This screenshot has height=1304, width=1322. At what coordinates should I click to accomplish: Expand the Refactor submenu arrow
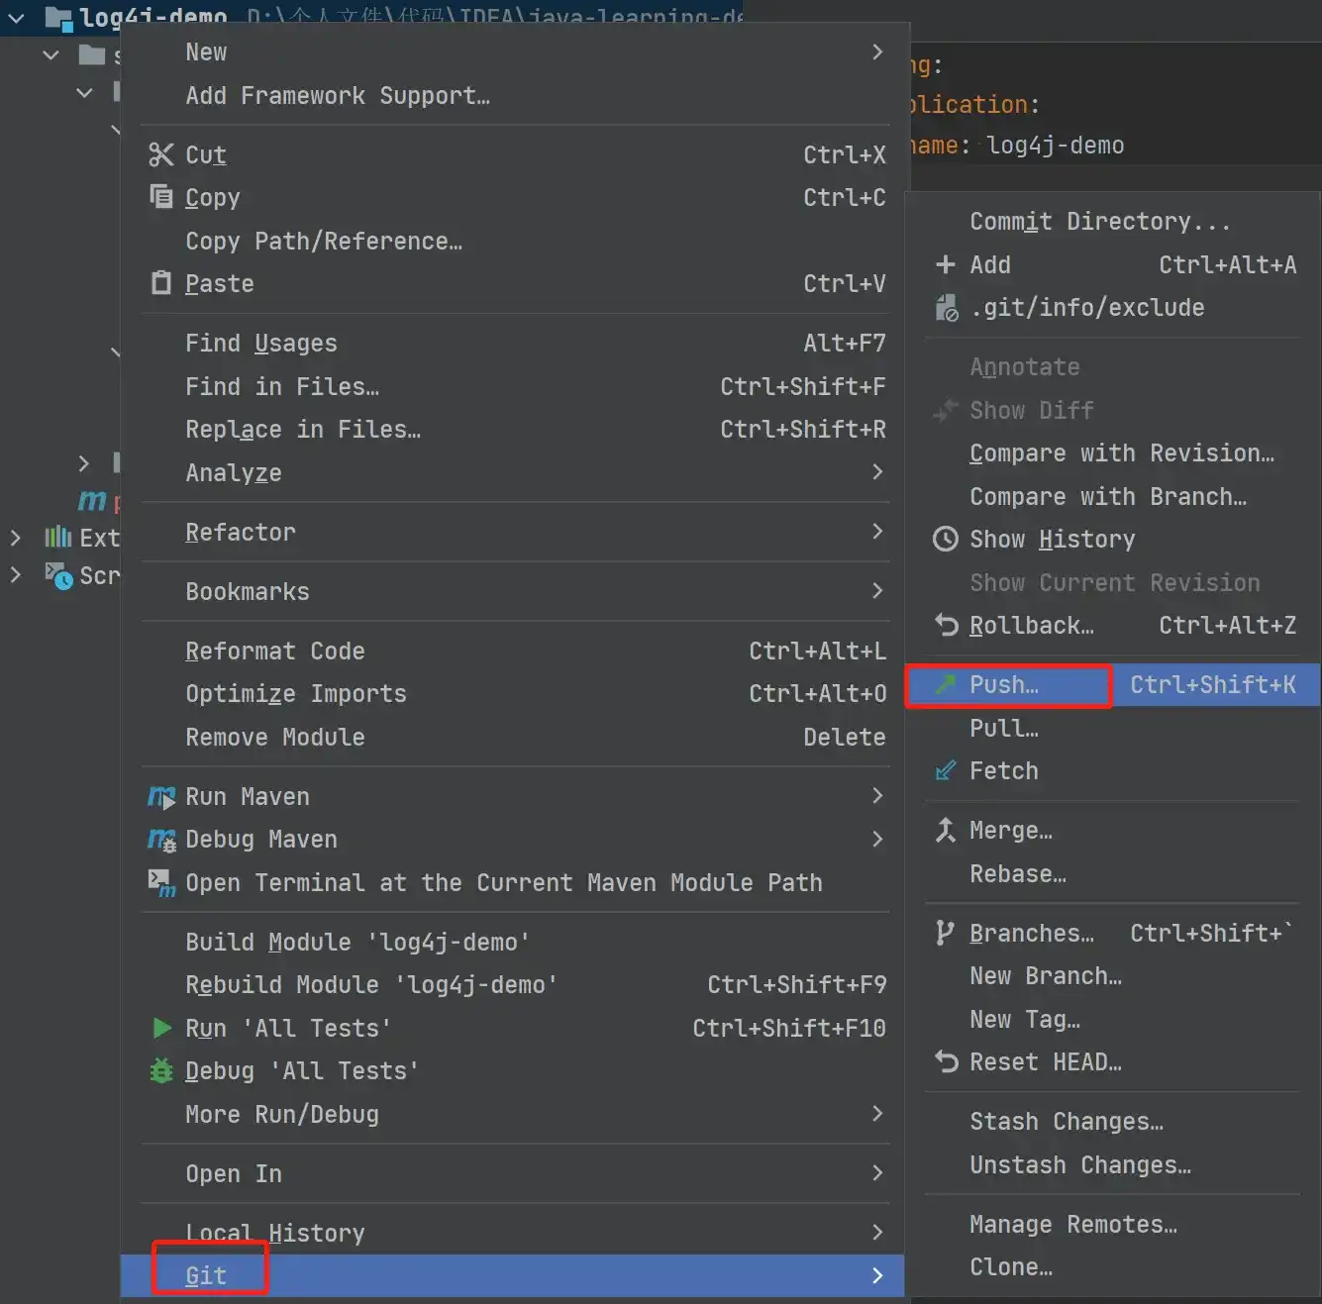[x=876, y=532]
